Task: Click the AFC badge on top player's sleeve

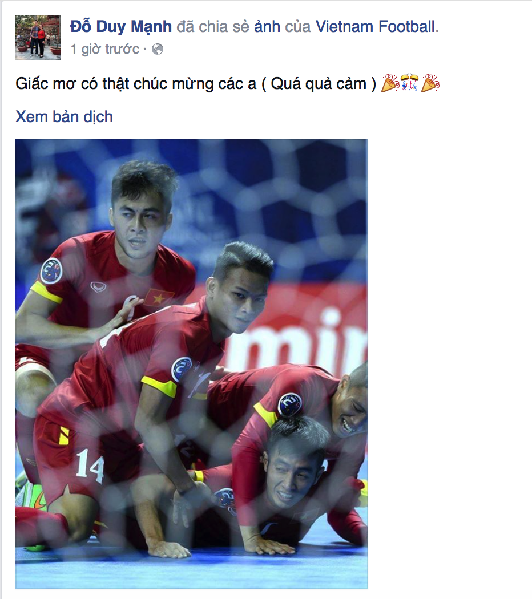Action: (51, 271)
